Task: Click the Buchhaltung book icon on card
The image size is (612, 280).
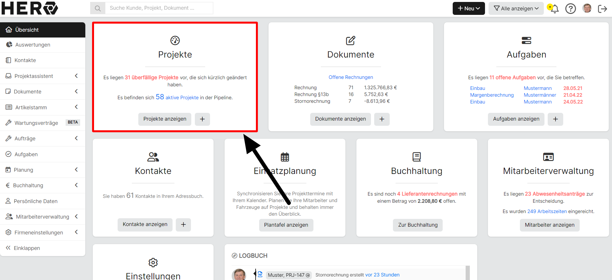Action: (417, 157)
